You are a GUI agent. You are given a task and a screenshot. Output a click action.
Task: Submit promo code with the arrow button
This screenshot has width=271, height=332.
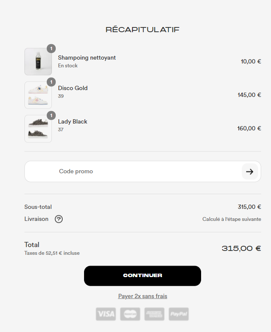[x=250, y=172]
